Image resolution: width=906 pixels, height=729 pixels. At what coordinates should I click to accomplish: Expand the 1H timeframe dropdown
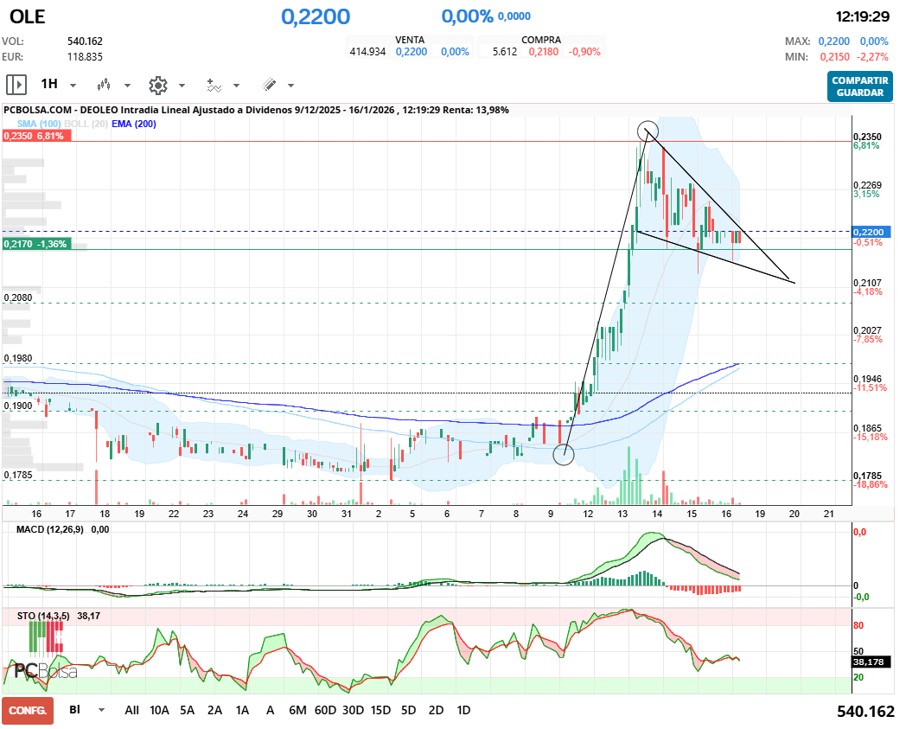click(x=73, y=86)
